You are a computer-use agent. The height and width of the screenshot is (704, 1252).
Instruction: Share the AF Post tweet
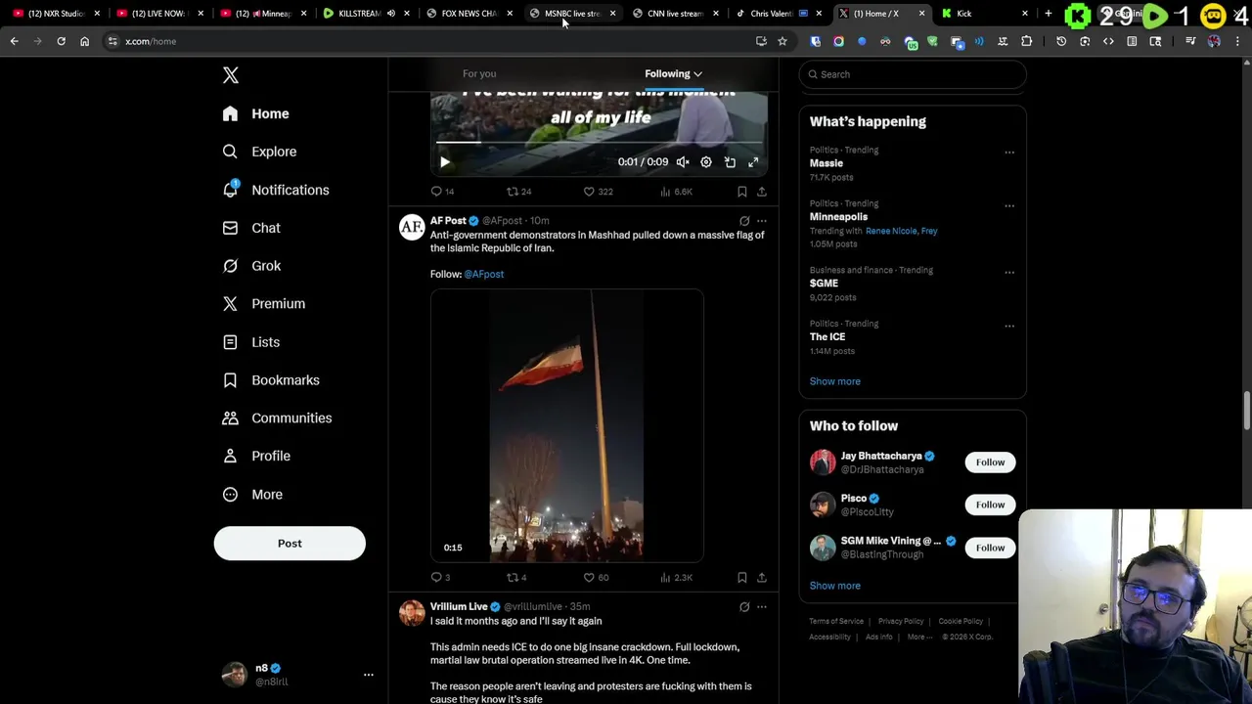(762, 578)
